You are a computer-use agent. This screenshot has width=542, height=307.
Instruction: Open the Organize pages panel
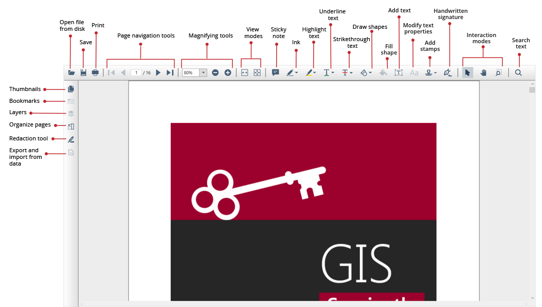click(71, 127)
